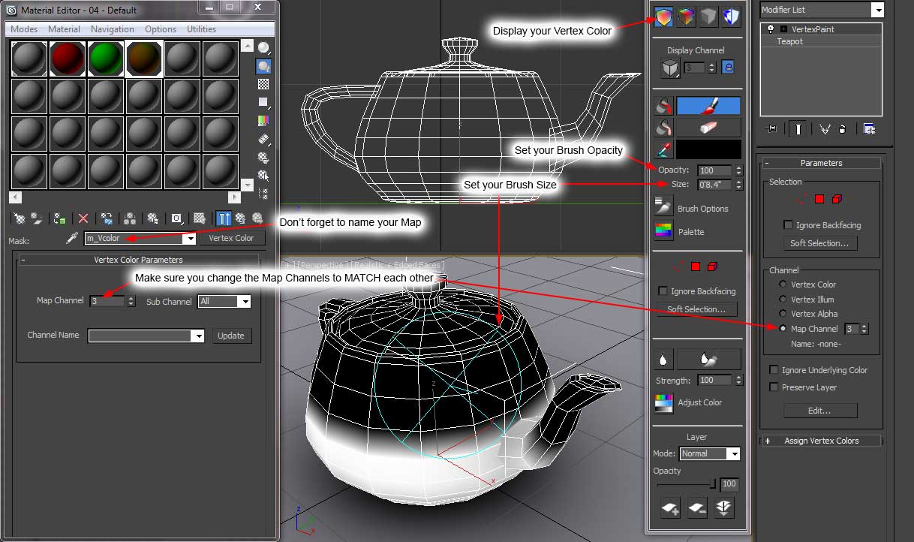
Task: Select the Vertex Alpha radio button
Action: click(783, 314)
